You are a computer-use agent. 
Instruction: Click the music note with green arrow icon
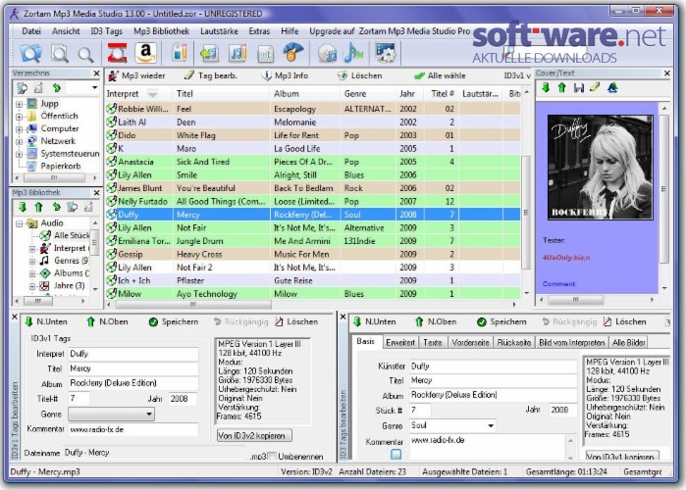[x=209, y=54]
